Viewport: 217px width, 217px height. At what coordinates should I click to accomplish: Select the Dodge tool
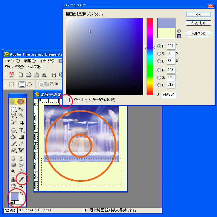tap(13, 171)
